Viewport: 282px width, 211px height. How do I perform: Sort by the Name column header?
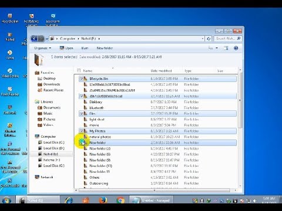pos(88,71)
